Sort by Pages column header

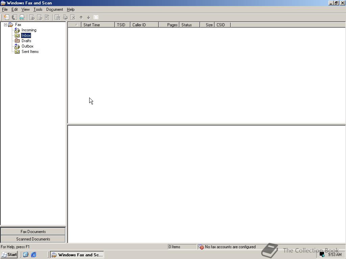[x=169, y=25]
